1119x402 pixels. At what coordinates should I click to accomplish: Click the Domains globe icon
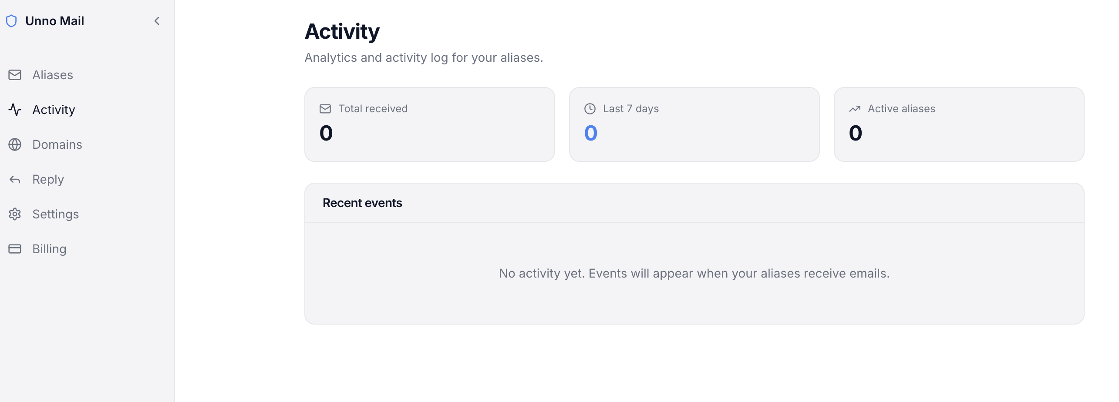tap(15, 144)
